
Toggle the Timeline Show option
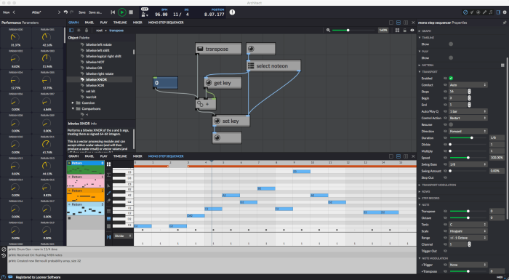click(x=451, y=44)
